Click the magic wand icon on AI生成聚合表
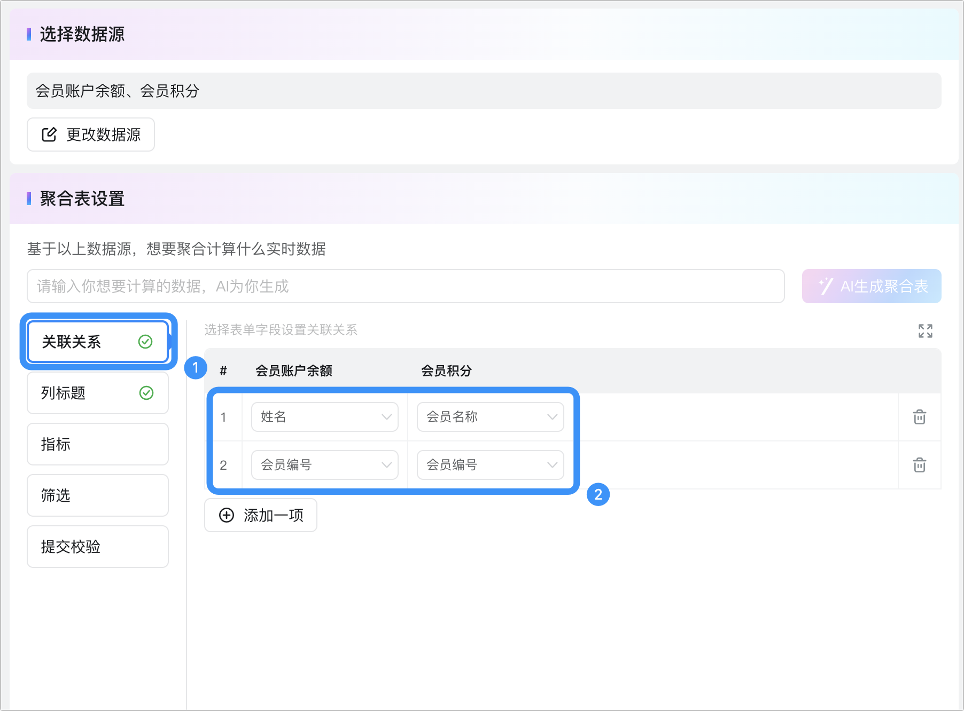Screen dimensions: 964x711 click(825, 286)
